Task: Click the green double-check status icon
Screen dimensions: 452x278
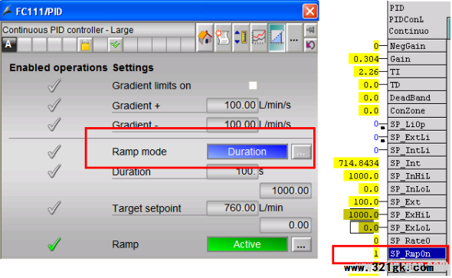Action: coord(115,45)
